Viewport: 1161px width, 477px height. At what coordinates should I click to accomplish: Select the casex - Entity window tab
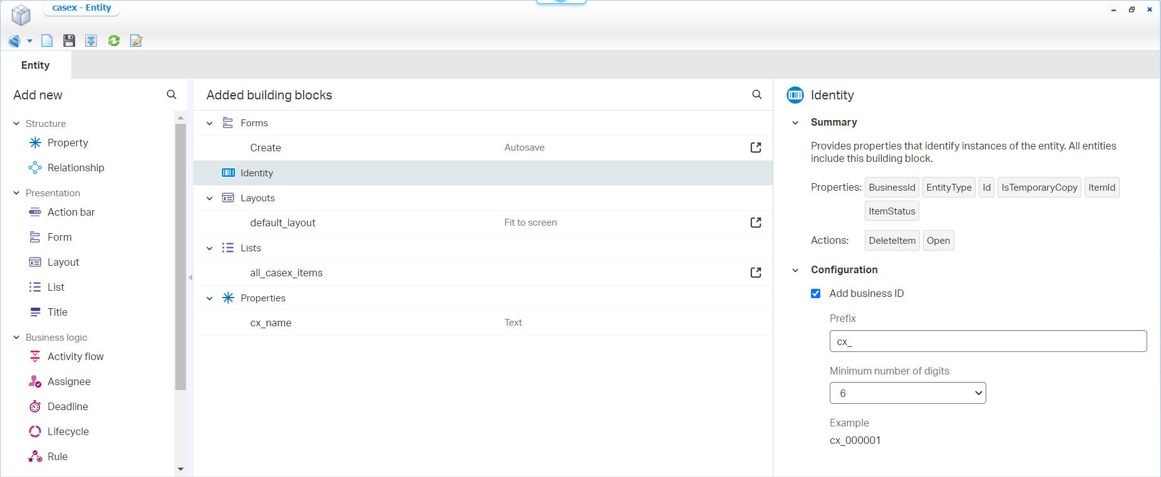(81, 8)
